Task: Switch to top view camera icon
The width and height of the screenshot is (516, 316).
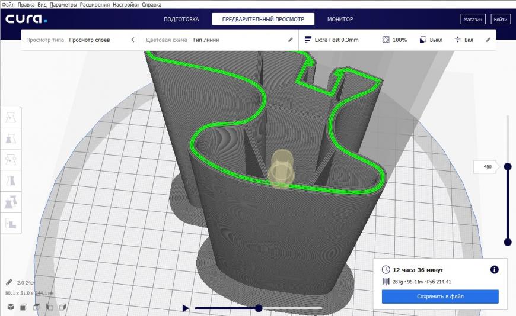Action: 37,307
